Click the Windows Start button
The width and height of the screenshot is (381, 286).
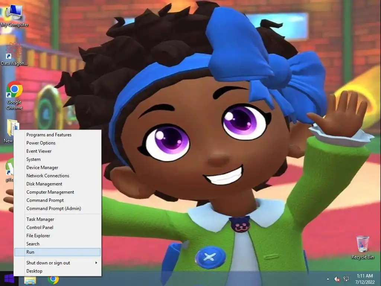(9, 279)
